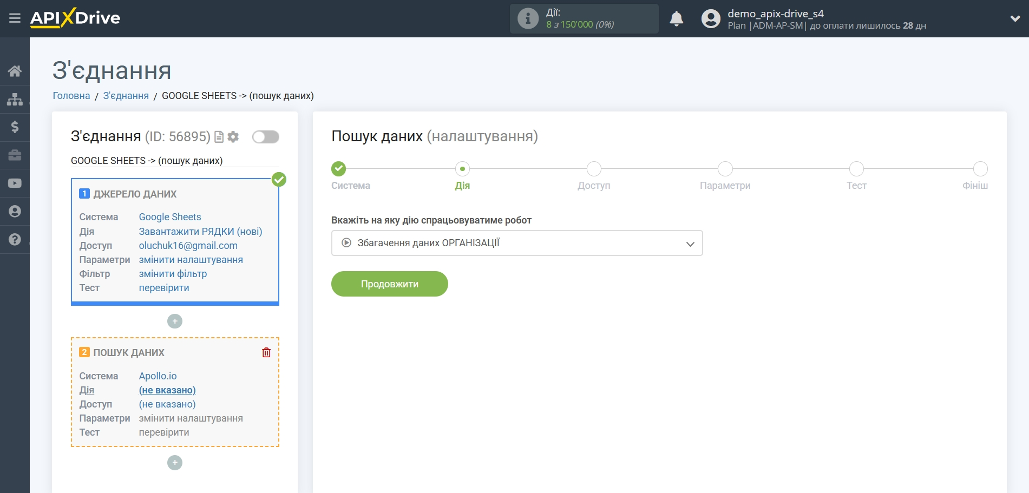Open notifications bell icon
This screenshot has width=1029, height=493.
(677, 18)
